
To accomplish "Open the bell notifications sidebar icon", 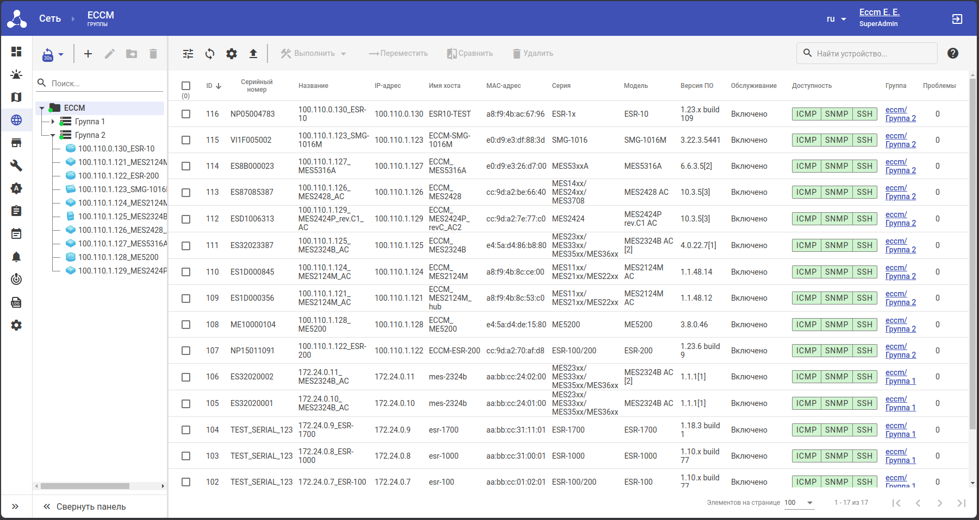I will [16, 257].
